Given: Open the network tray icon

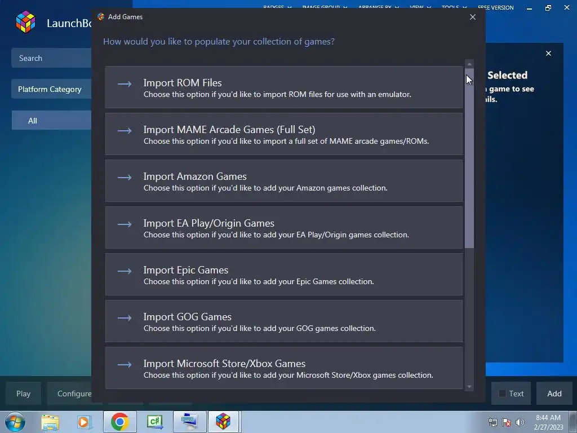Looking at the screenshot, I should tap(492, 422).
